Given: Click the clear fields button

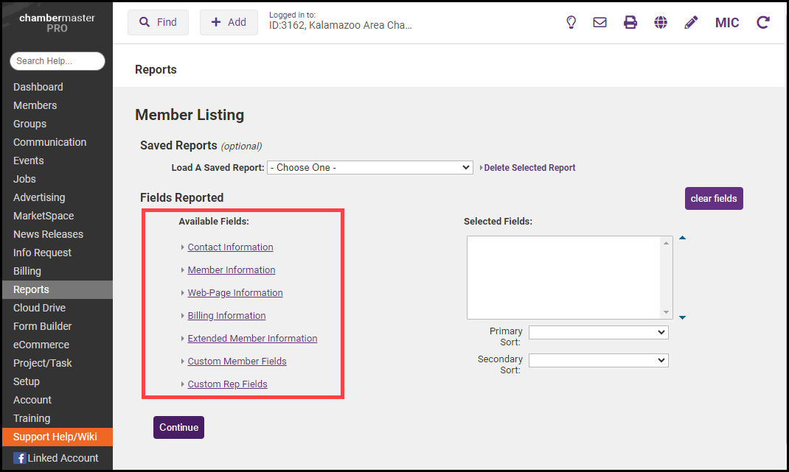Looking at the screenshot, I should (x=713, y=199).
